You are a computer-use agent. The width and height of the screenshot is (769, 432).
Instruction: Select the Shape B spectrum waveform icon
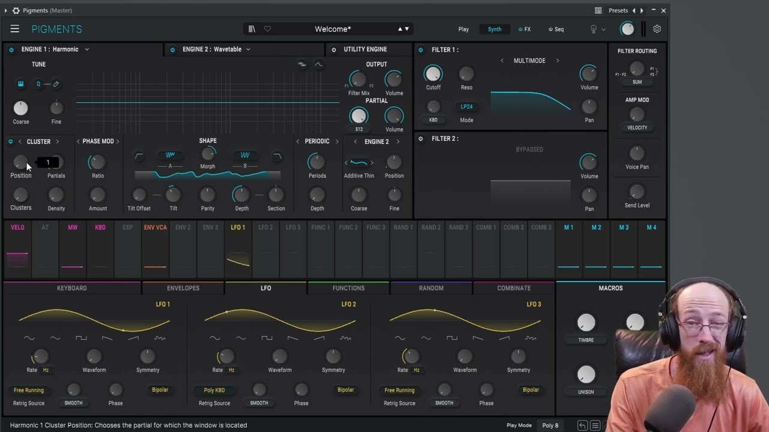tap(245, 155)
